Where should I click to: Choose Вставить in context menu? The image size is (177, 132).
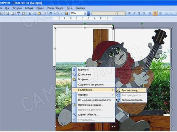[94, 79]
